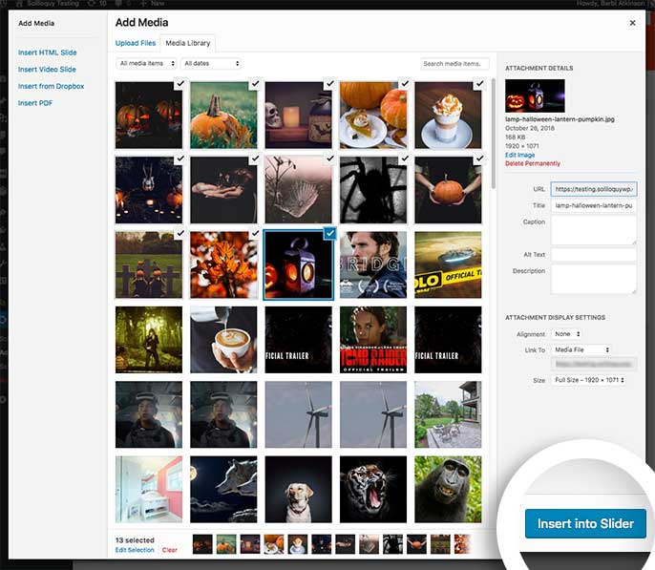Select the latte art coffee thumbnail
Image resolution: width=655 pixels, height=570 pixels.
[223, 340]
